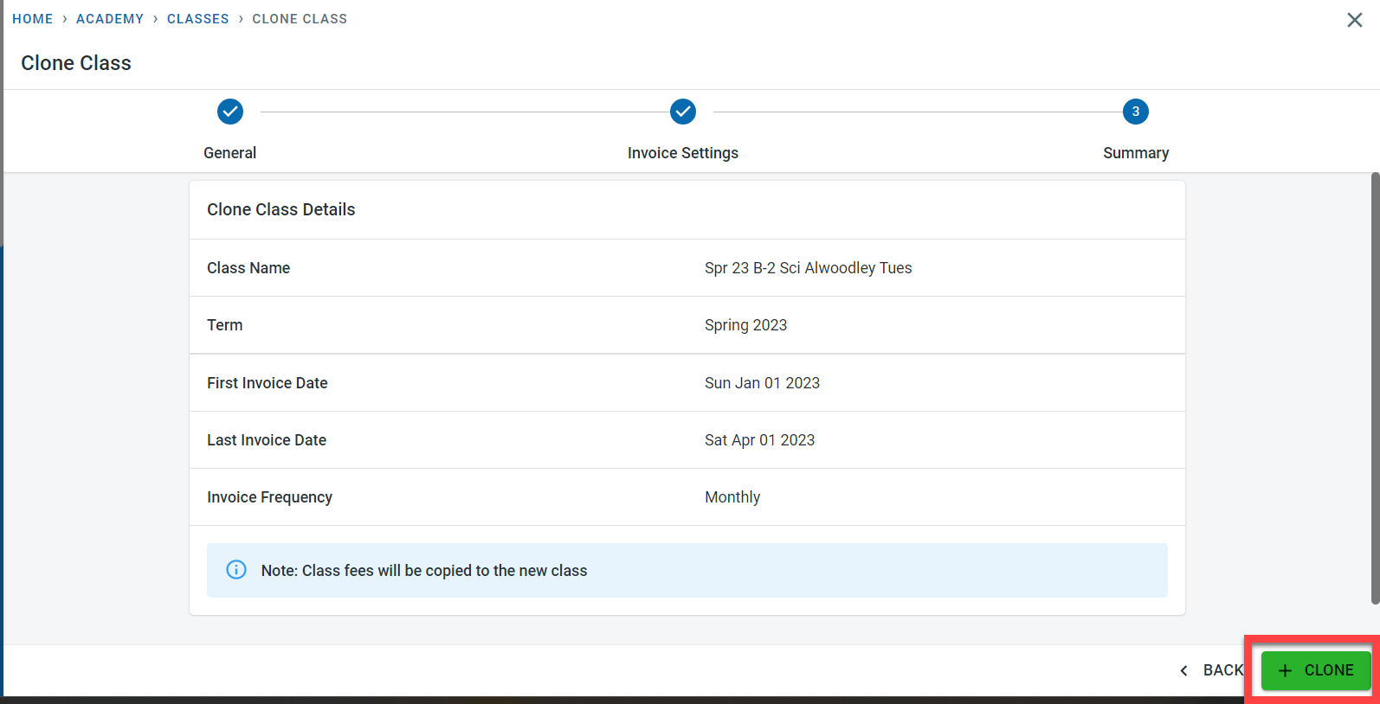Click the Invoice Settings step checkmark icon
Viewport: 1380px width, 704px height.
pyautogui.click(x=683, y=112)
